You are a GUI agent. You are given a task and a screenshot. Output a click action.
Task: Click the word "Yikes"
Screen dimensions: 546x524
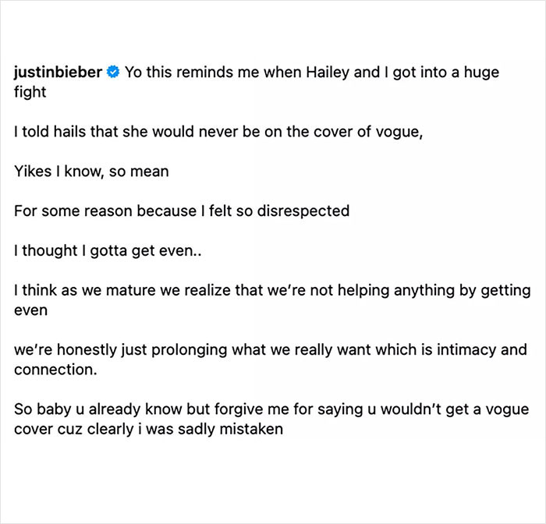[x=33, y=171]
